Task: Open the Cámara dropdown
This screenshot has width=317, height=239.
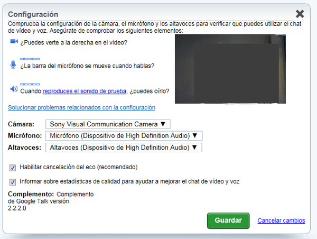Action: click(x=108, y=124)
